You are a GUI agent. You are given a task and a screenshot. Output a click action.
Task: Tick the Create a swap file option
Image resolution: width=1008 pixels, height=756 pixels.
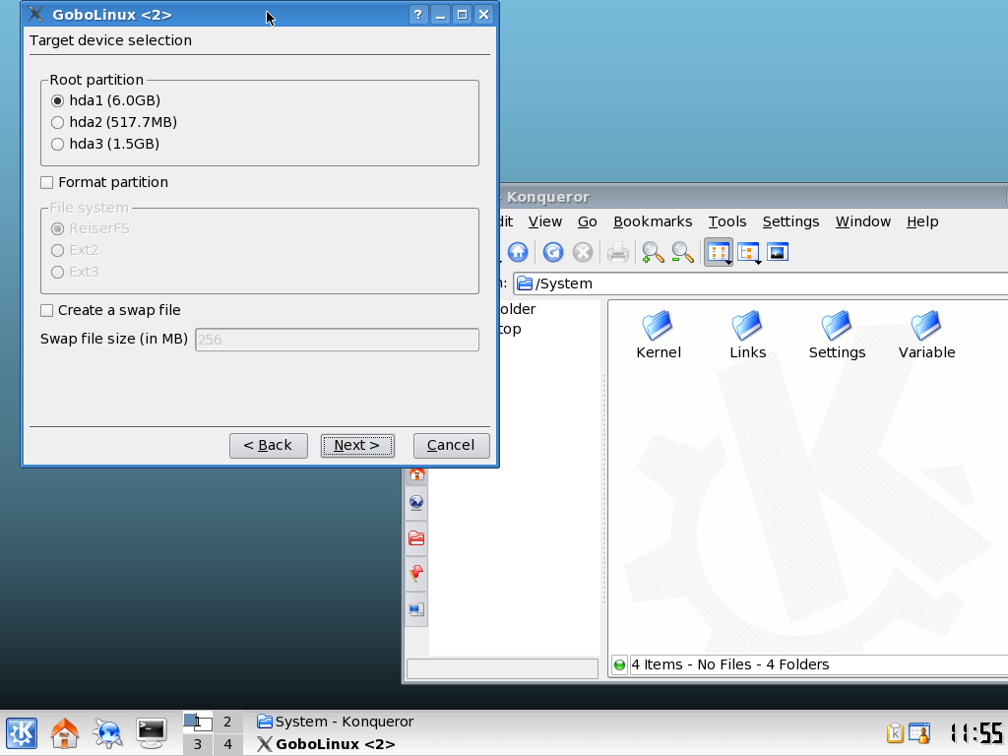pyautogui.click(x=47, y=311)
